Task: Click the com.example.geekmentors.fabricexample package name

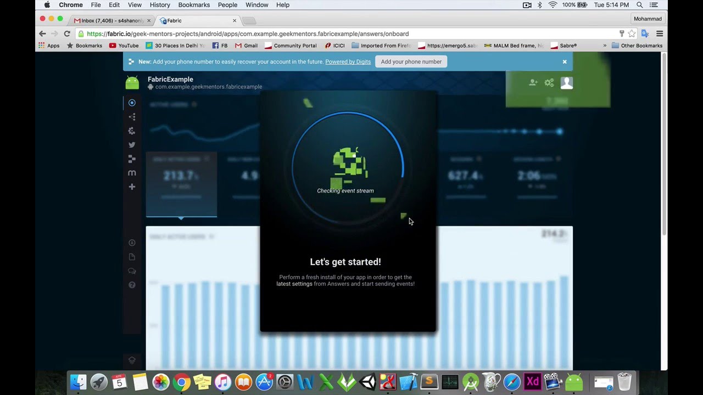Action: 209,87
